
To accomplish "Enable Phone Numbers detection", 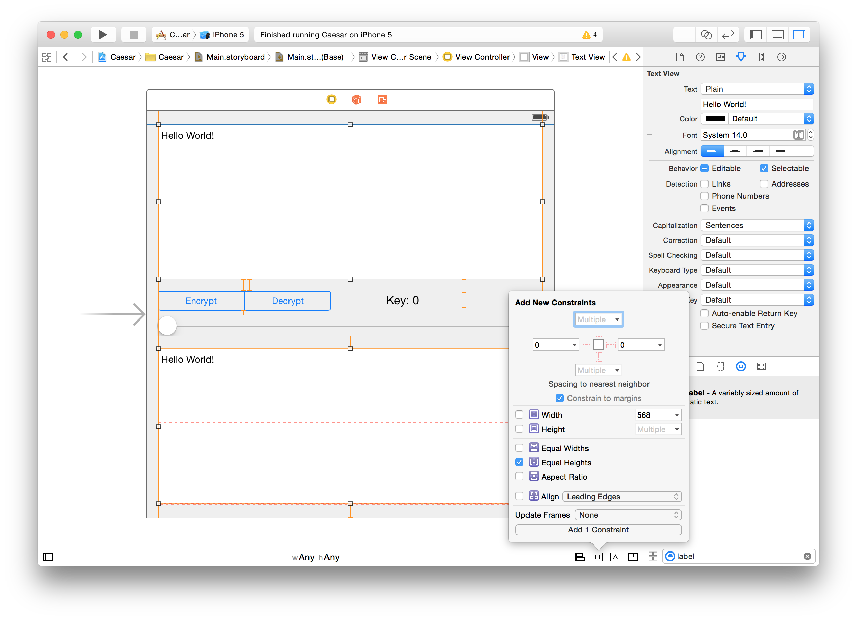I will (704, 196).
